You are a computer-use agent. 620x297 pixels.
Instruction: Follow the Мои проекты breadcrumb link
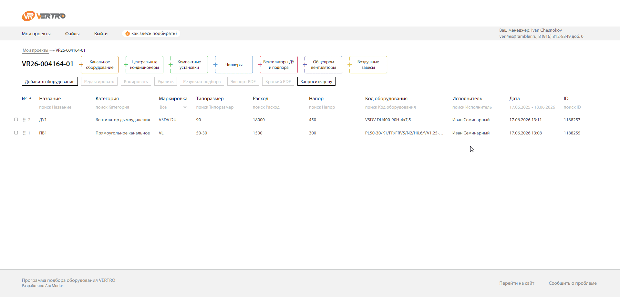pos(35,50)
